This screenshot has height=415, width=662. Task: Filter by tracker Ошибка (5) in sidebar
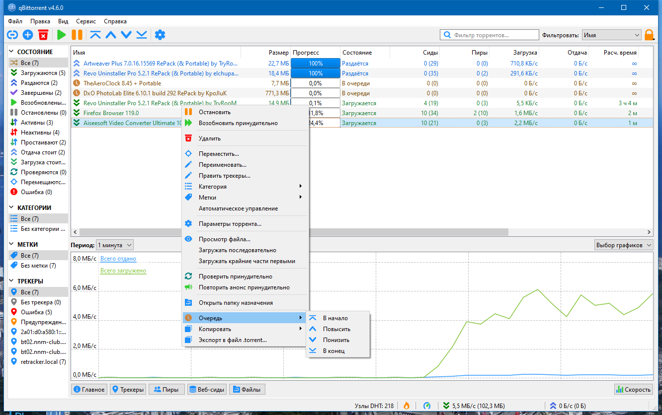point(38,312)
